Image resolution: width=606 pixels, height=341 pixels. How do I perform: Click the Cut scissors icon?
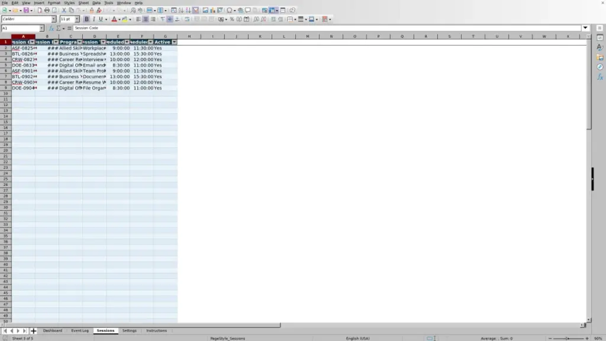coord(64,10)
